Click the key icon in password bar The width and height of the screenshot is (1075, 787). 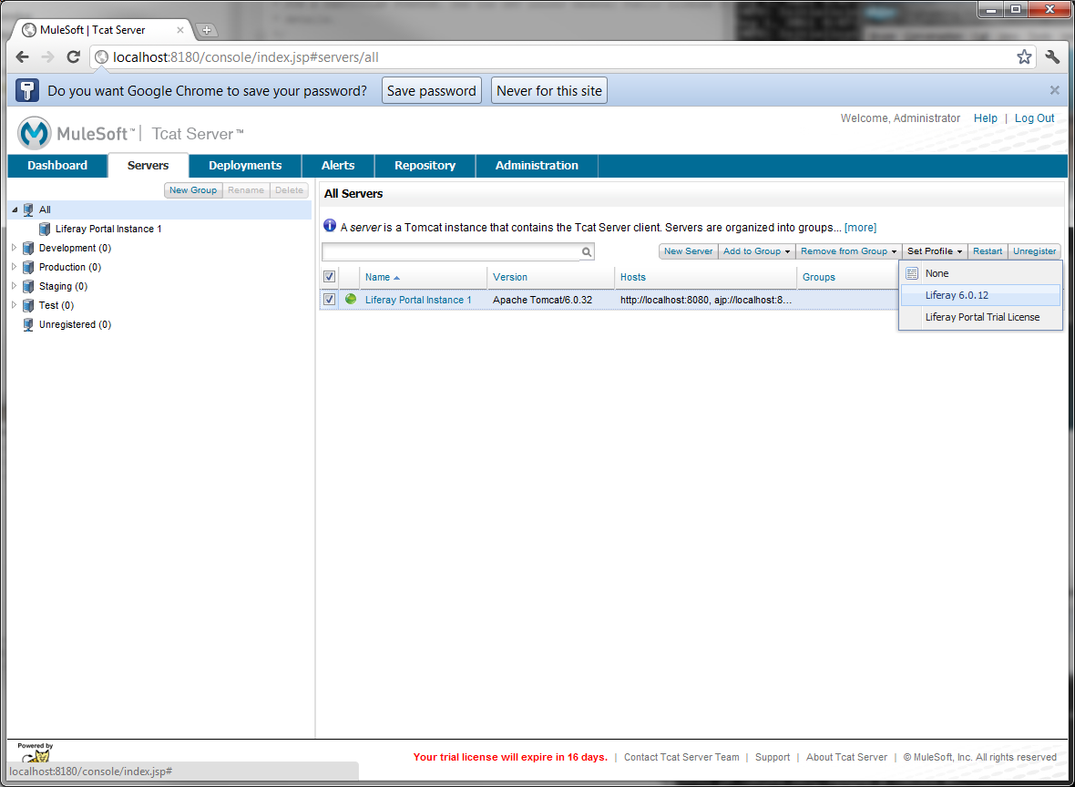[x=26, y=90]
